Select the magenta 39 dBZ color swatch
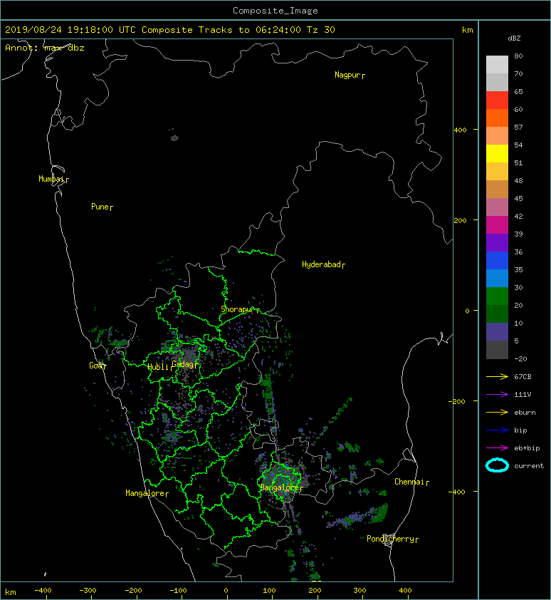The image size is (551, 600). coord(497,224)
